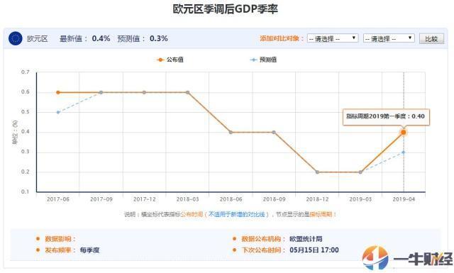Click the 2018-09 data point at 0.4
The image size is (454, 273).
274,133
